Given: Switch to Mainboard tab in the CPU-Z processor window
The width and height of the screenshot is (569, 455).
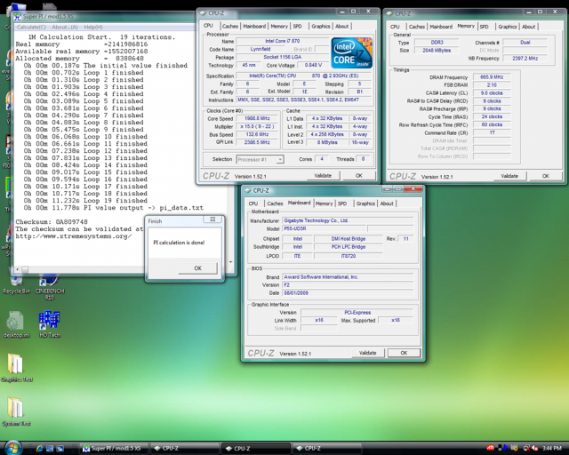Looking at the screenshot, I should (254, 26).
